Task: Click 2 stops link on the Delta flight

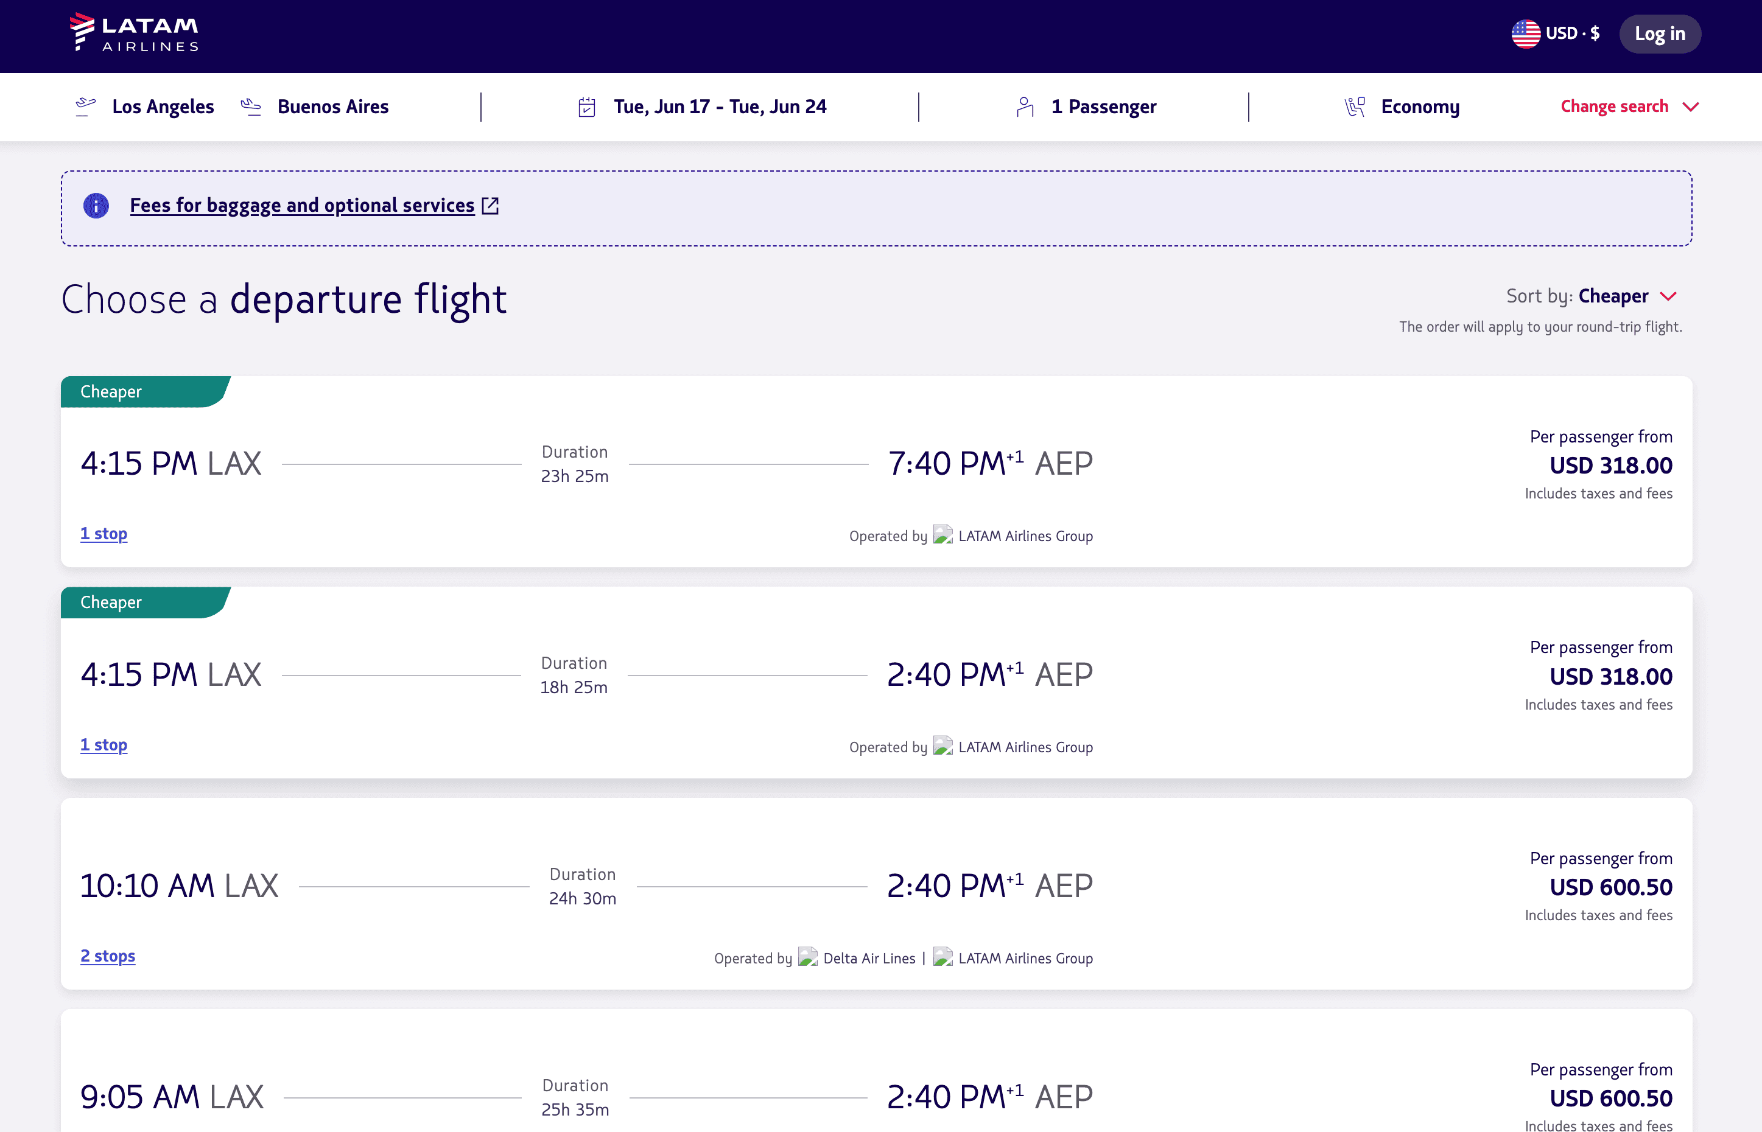Action: coord(107,956)
